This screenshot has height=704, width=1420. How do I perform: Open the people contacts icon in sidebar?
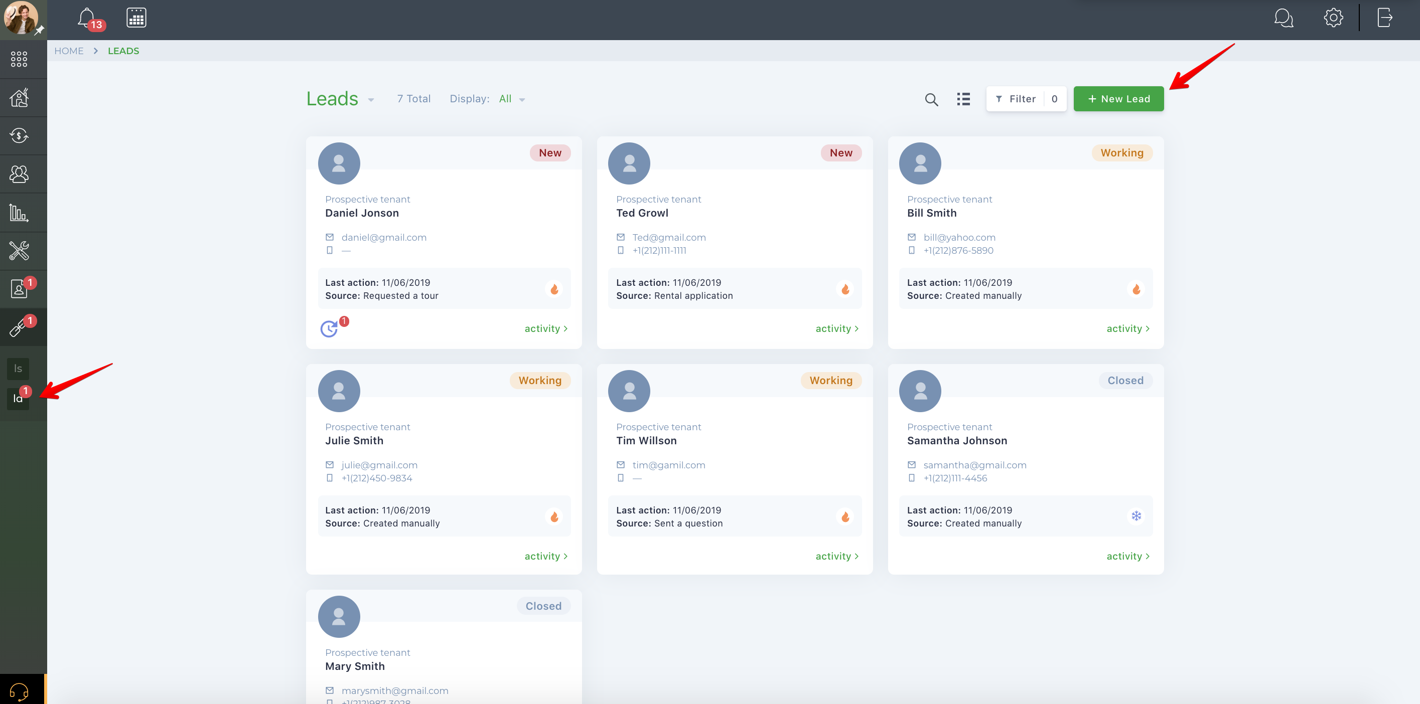pyautogui.click(x=19, y=174)
